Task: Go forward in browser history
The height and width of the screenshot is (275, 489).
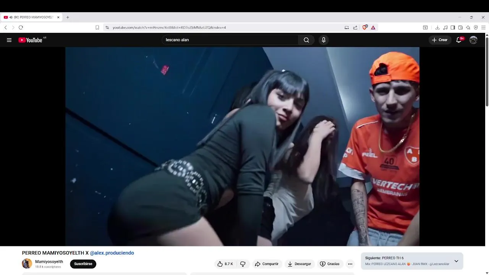Action: click(13, 27)
